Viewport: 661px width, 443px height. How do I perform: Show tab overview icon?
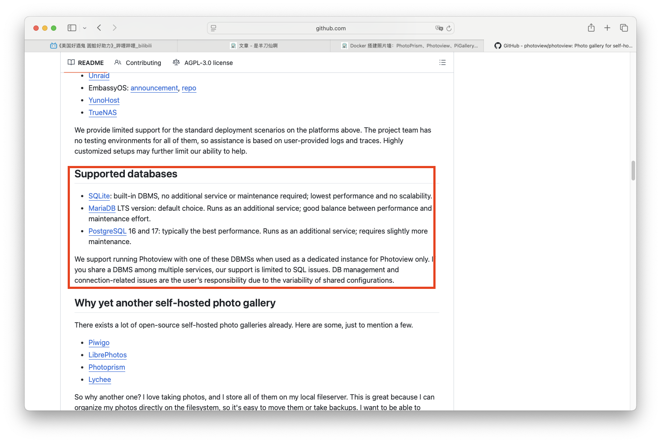(x=624, y=28)
